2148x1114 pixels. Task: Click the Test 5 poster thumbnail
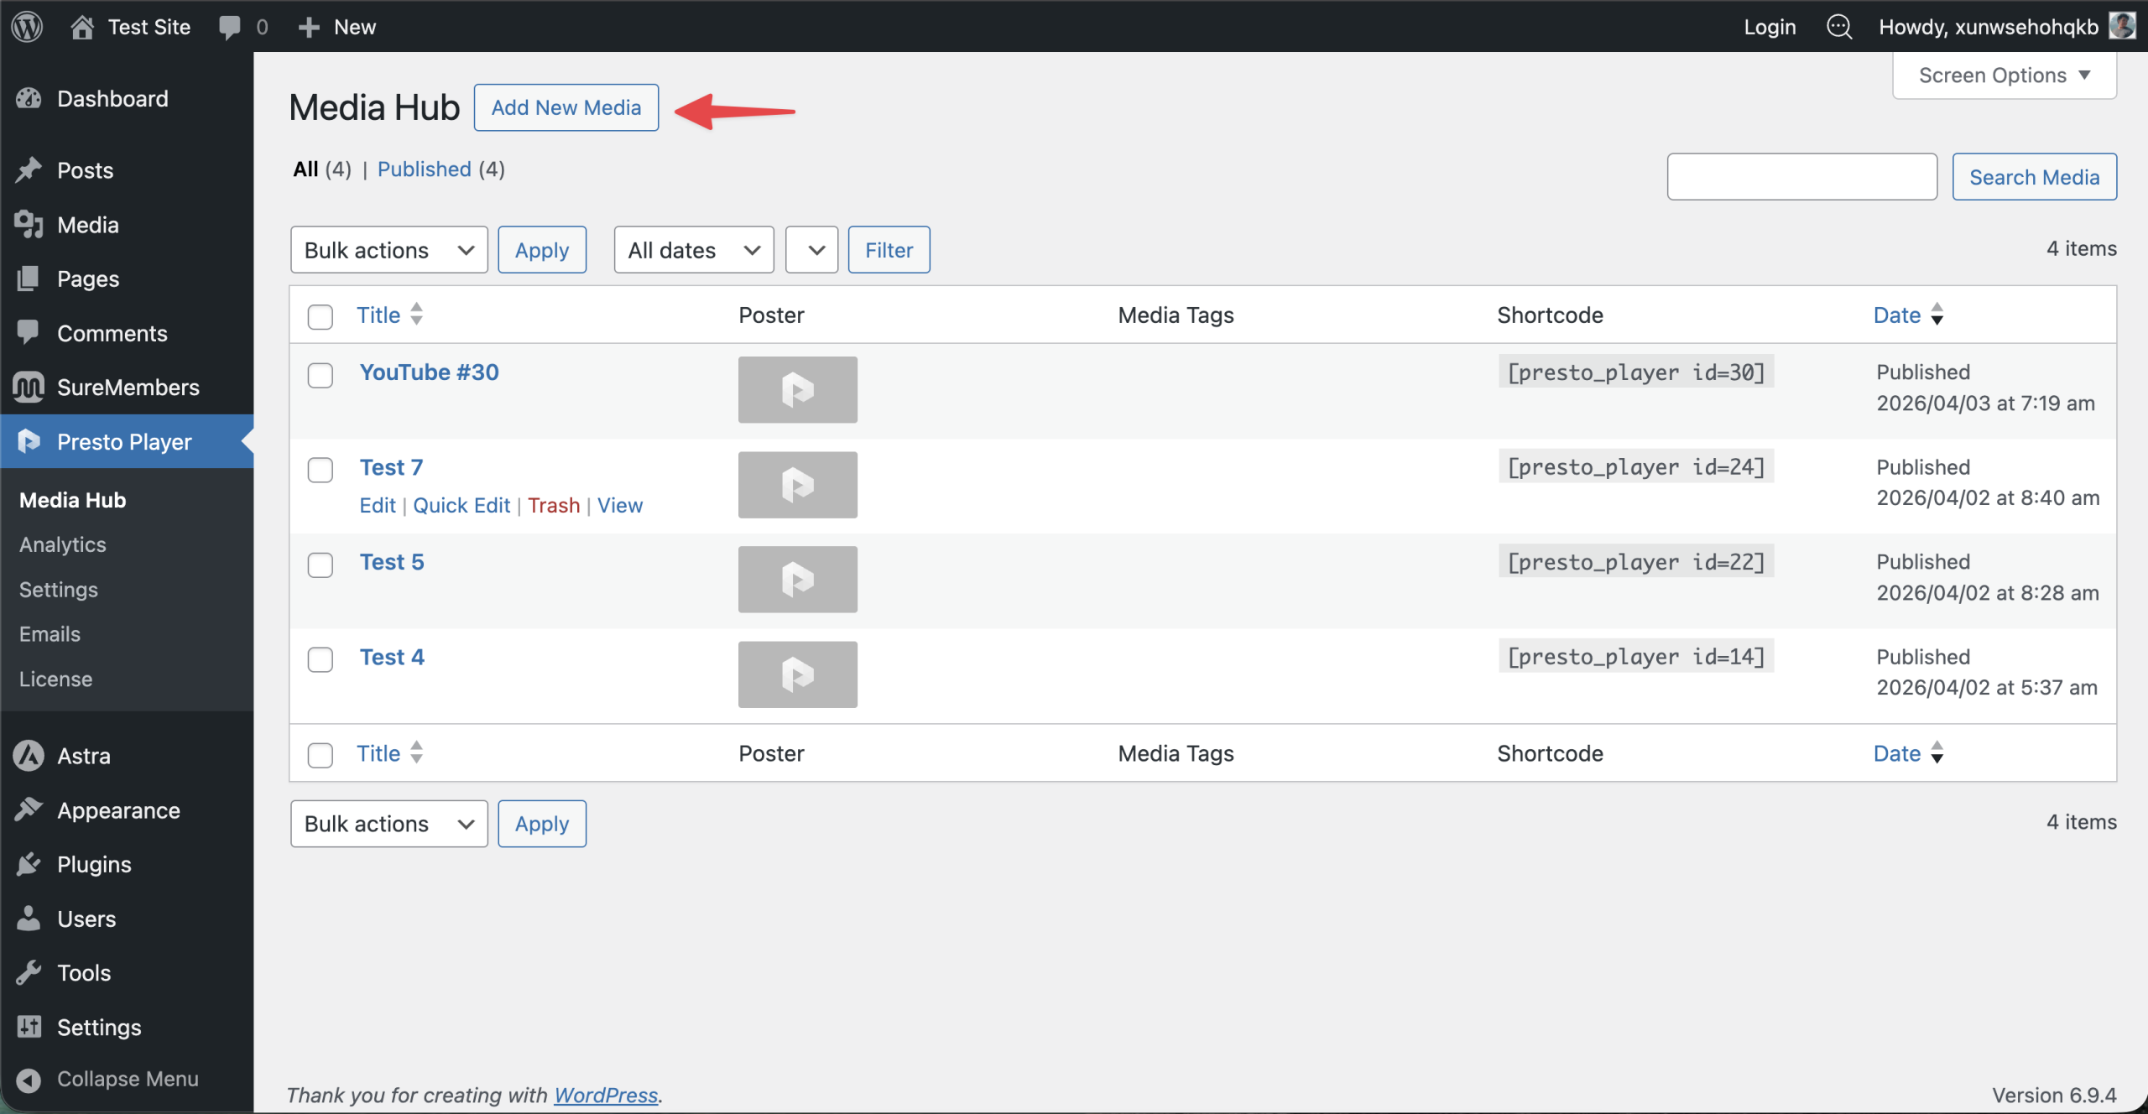click(x=797, y=579)
